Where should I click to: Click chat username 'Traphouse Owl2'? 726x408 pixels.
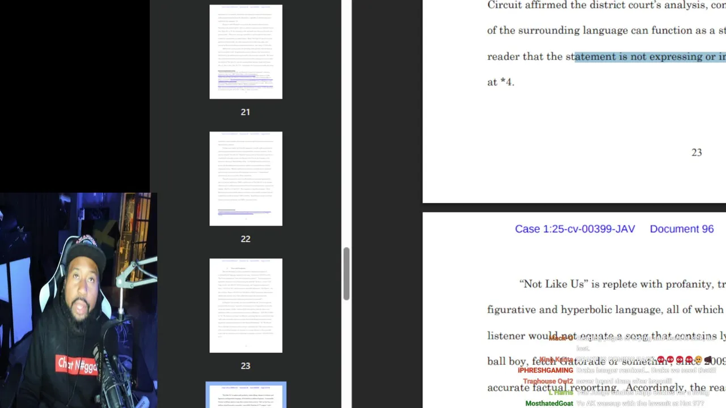pyautogui.click(x=548, y=381)
